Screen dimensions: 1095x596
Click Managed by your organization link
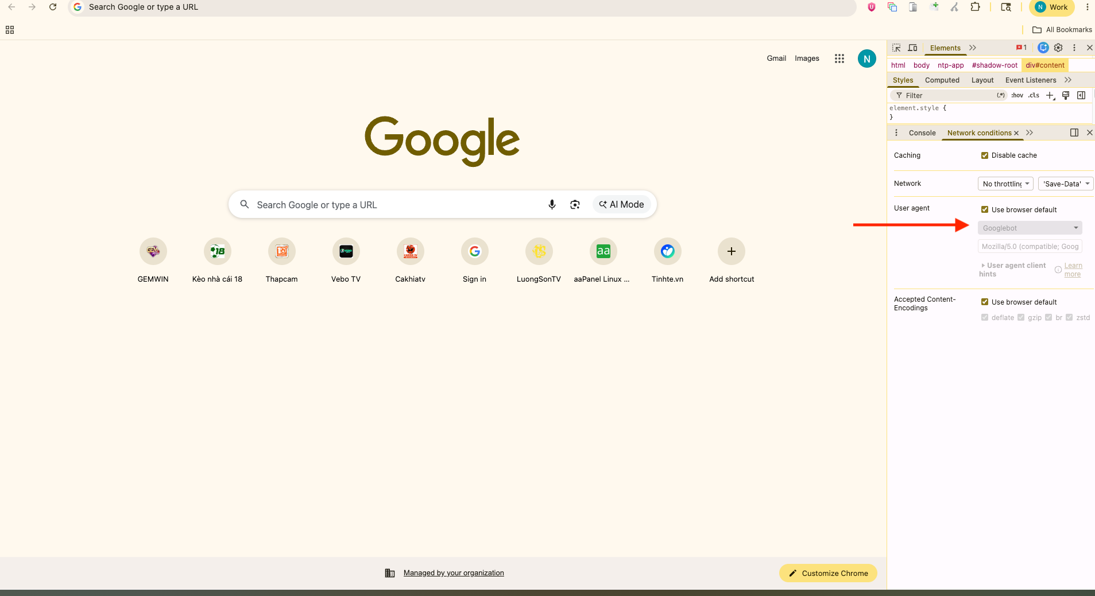(x=454, y=572)
